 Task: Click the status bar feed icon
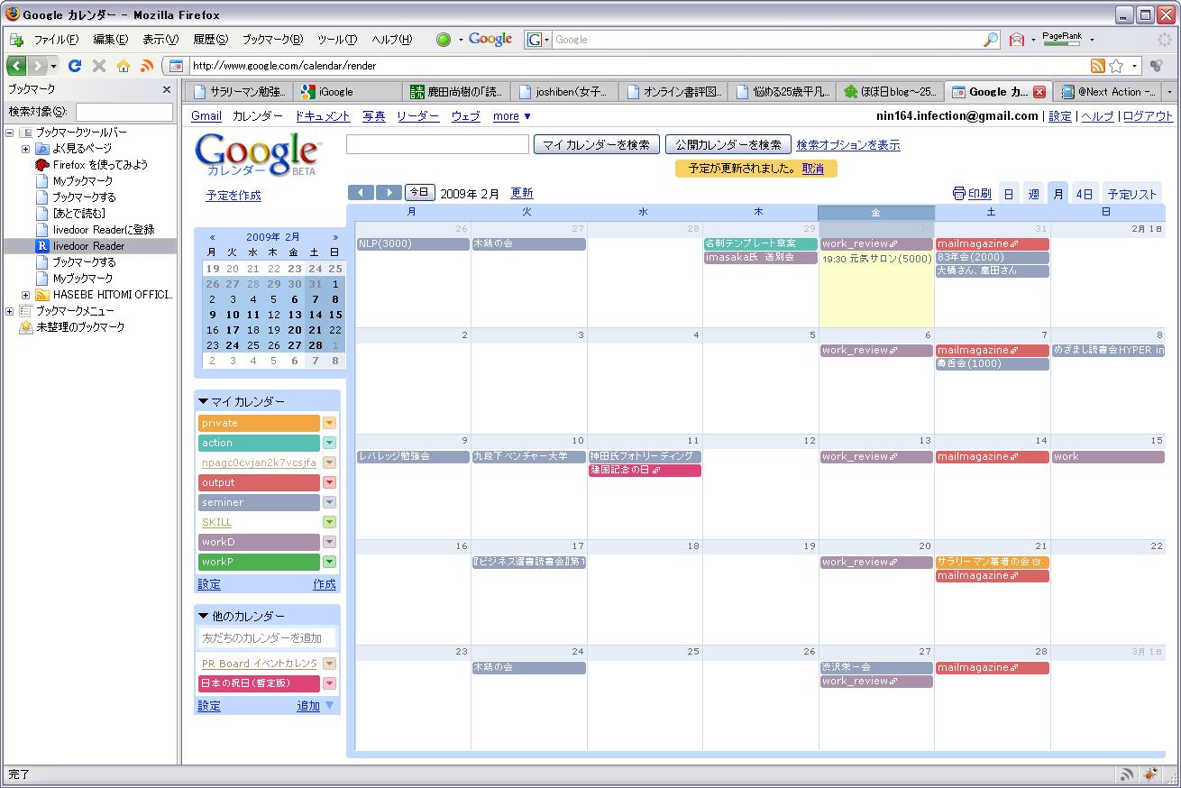pyautogui.click(x=1127, y=774)
